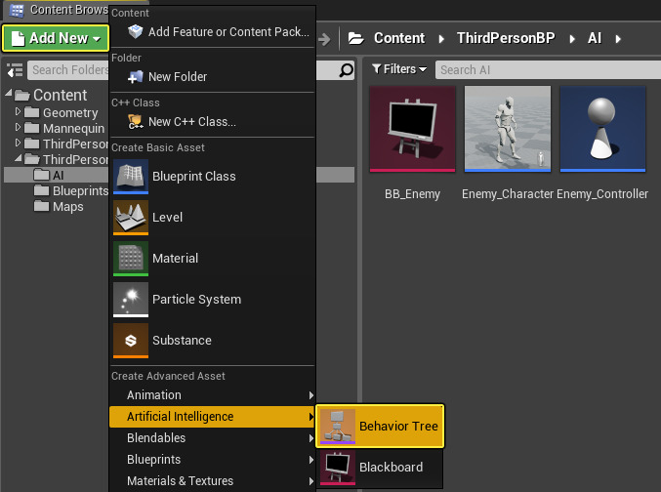The image size is (661, 492).
Task: Click the Particle System icon
Action: (x=130, y=301)
